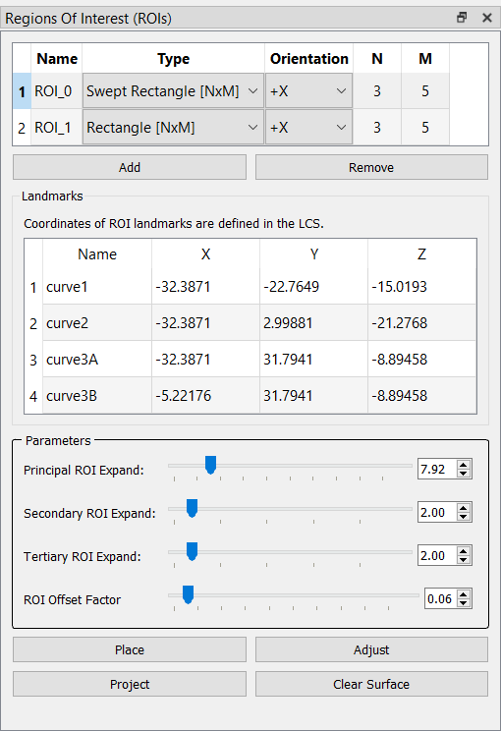Increase Principal ROI Expand with up arrow

pyautogui.click(x=464, y=465)
